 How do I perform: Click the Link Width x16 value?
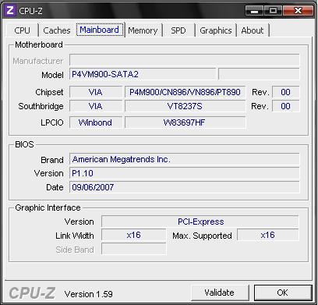pyautogui.click(x=133, y=236)
